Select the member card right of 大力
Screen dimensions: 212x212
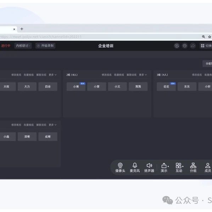coord(48,87)
